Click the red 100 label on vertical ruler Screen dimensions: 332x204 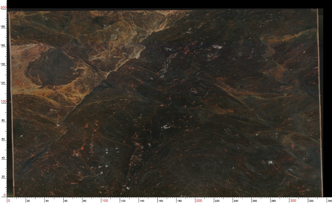click(4, 101)
